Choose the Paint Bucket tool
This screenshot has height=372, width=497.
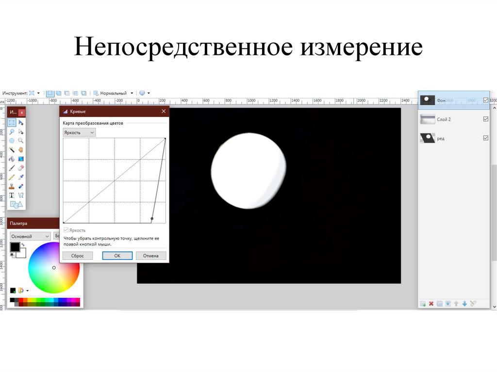click(x=12, y=159)
